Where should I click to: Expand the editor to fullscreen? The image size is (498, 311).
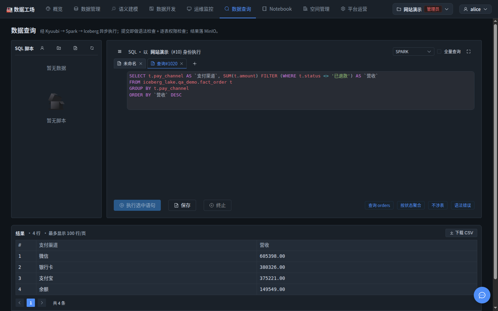pos(469,51)
